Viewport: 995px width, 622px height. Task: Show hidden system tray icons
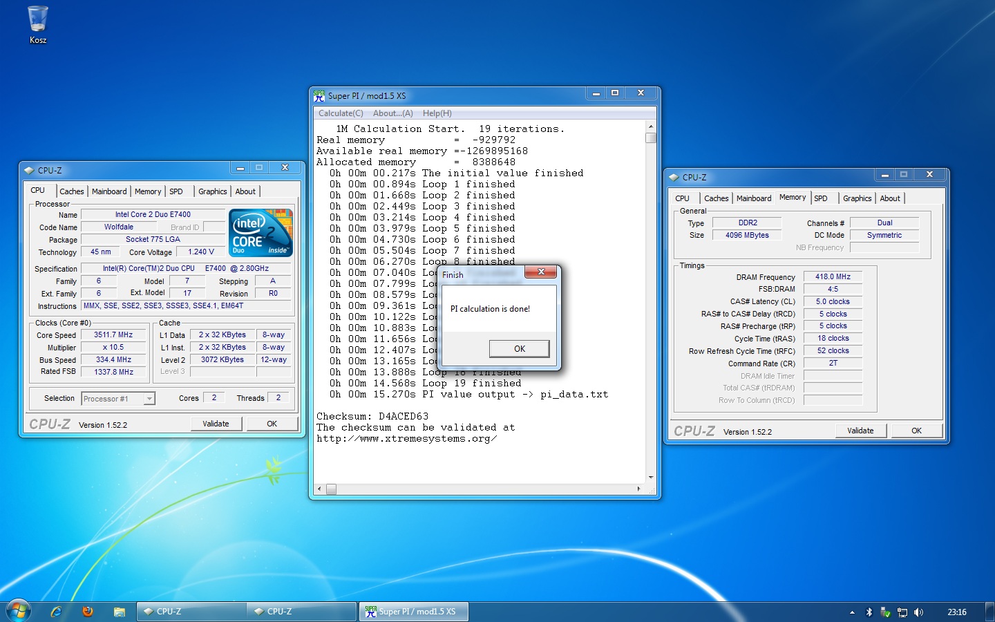[x=852, y=612]
